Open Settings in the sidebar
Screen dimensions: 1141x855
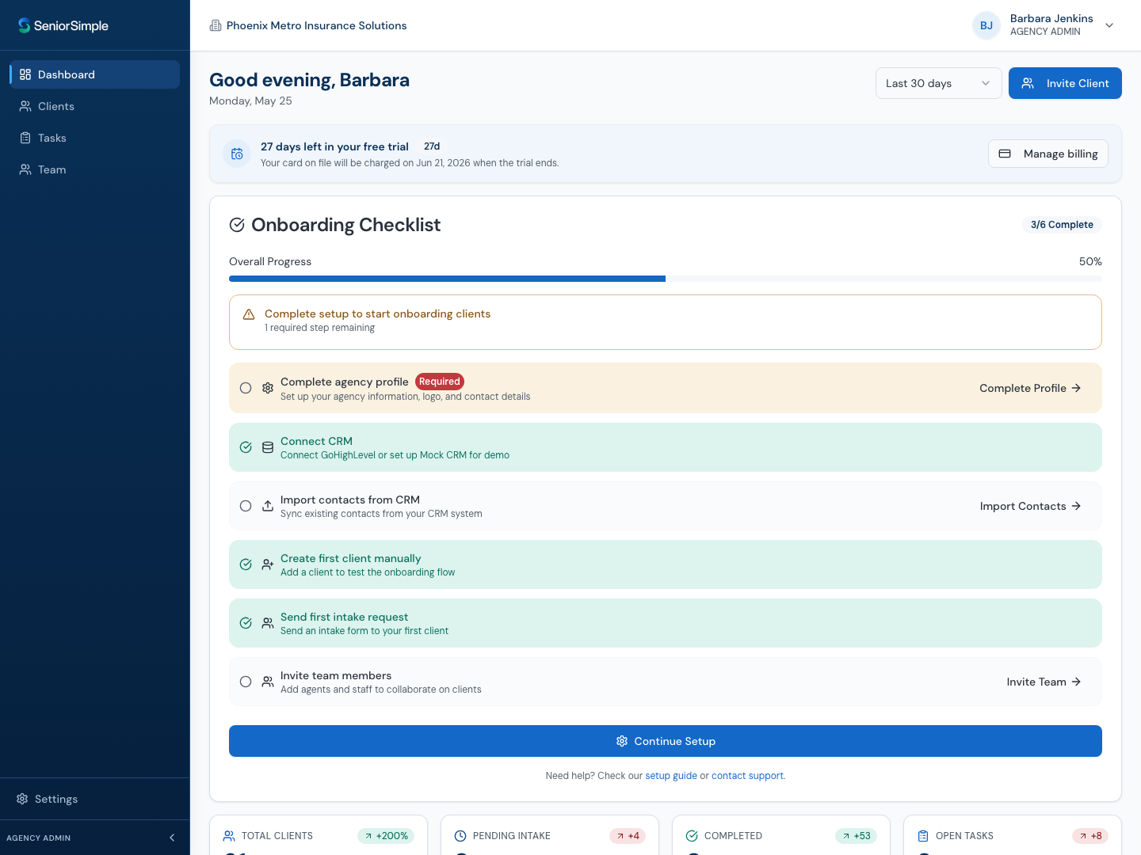(x=95, y=799)
